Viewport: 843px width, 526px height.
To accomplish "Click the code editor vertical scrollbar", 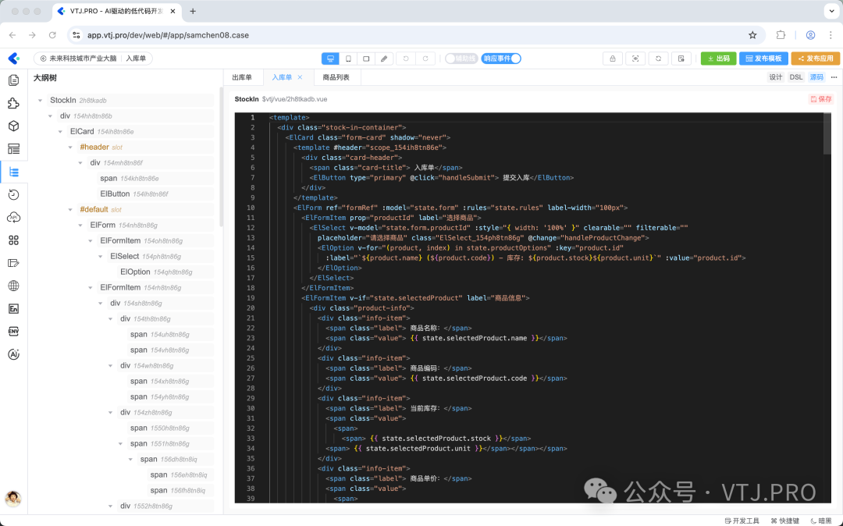I will click(x=827, y=134).
